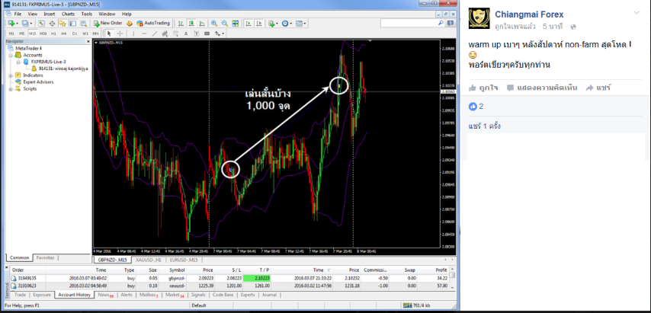Open the View menu
The width and height of the screenshot is (651, 313).
pyautogui.click(x=32, y=14)
